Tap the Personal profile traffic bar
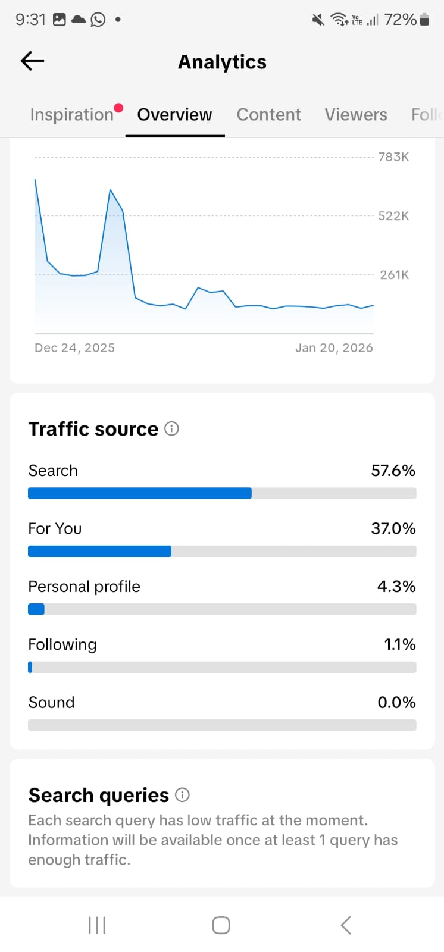 [222, 609]
